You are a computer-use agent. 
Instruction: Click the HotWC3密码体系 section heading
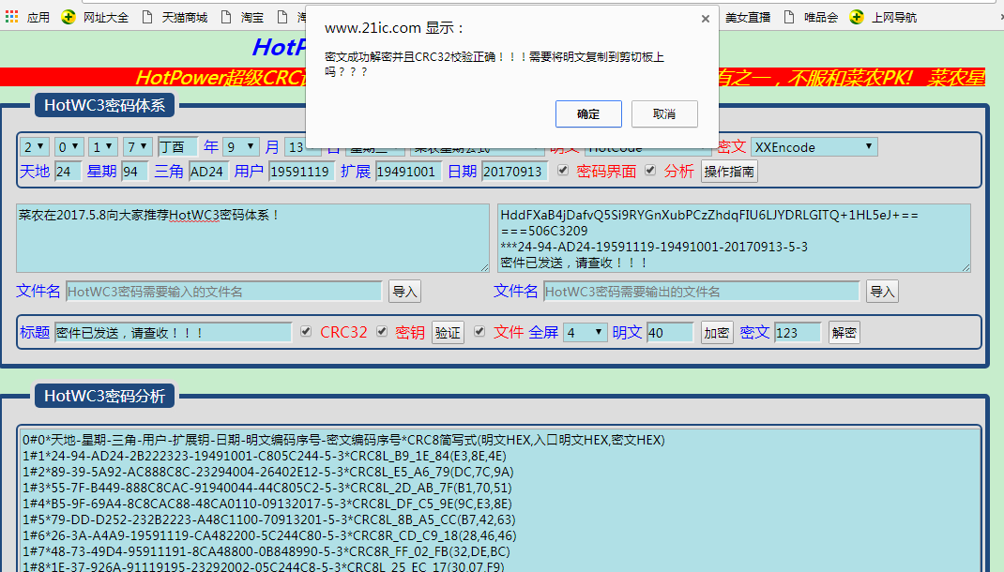click(x=105, y=105)
